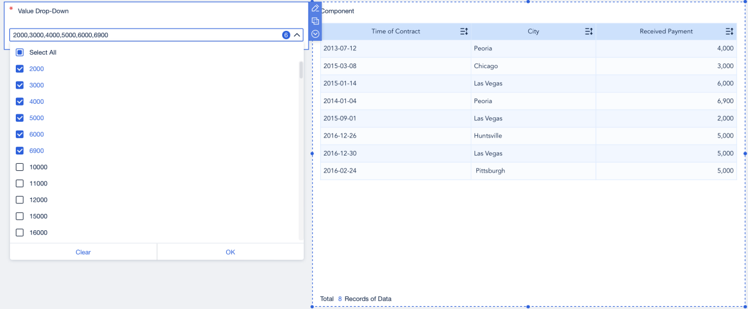The height and width of the screenshot is (309, 748).
Task: Click the Huntsville city cell
Action: [534, 136]
